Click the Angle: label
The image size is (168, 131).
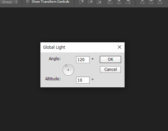(x=55, y=59)
